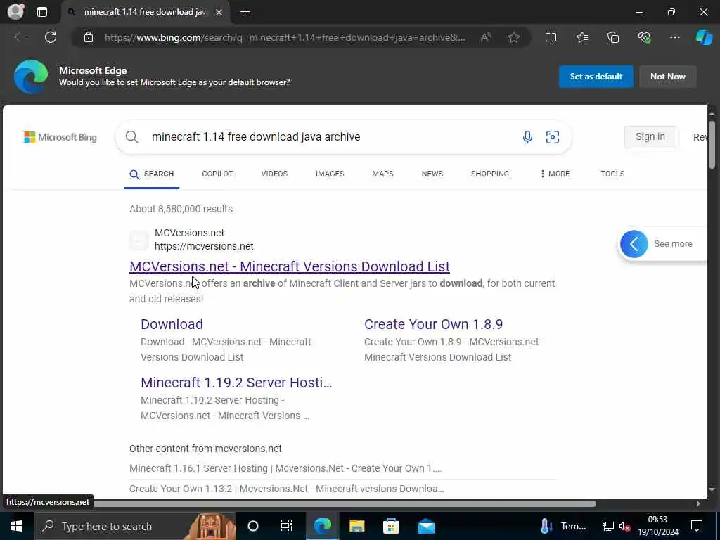
Task: Open File Explorer from taskbar
Action: (x=356, y=526)
